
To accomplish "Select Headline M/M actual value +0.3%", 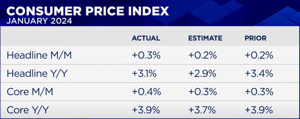I will click(146, 55).
